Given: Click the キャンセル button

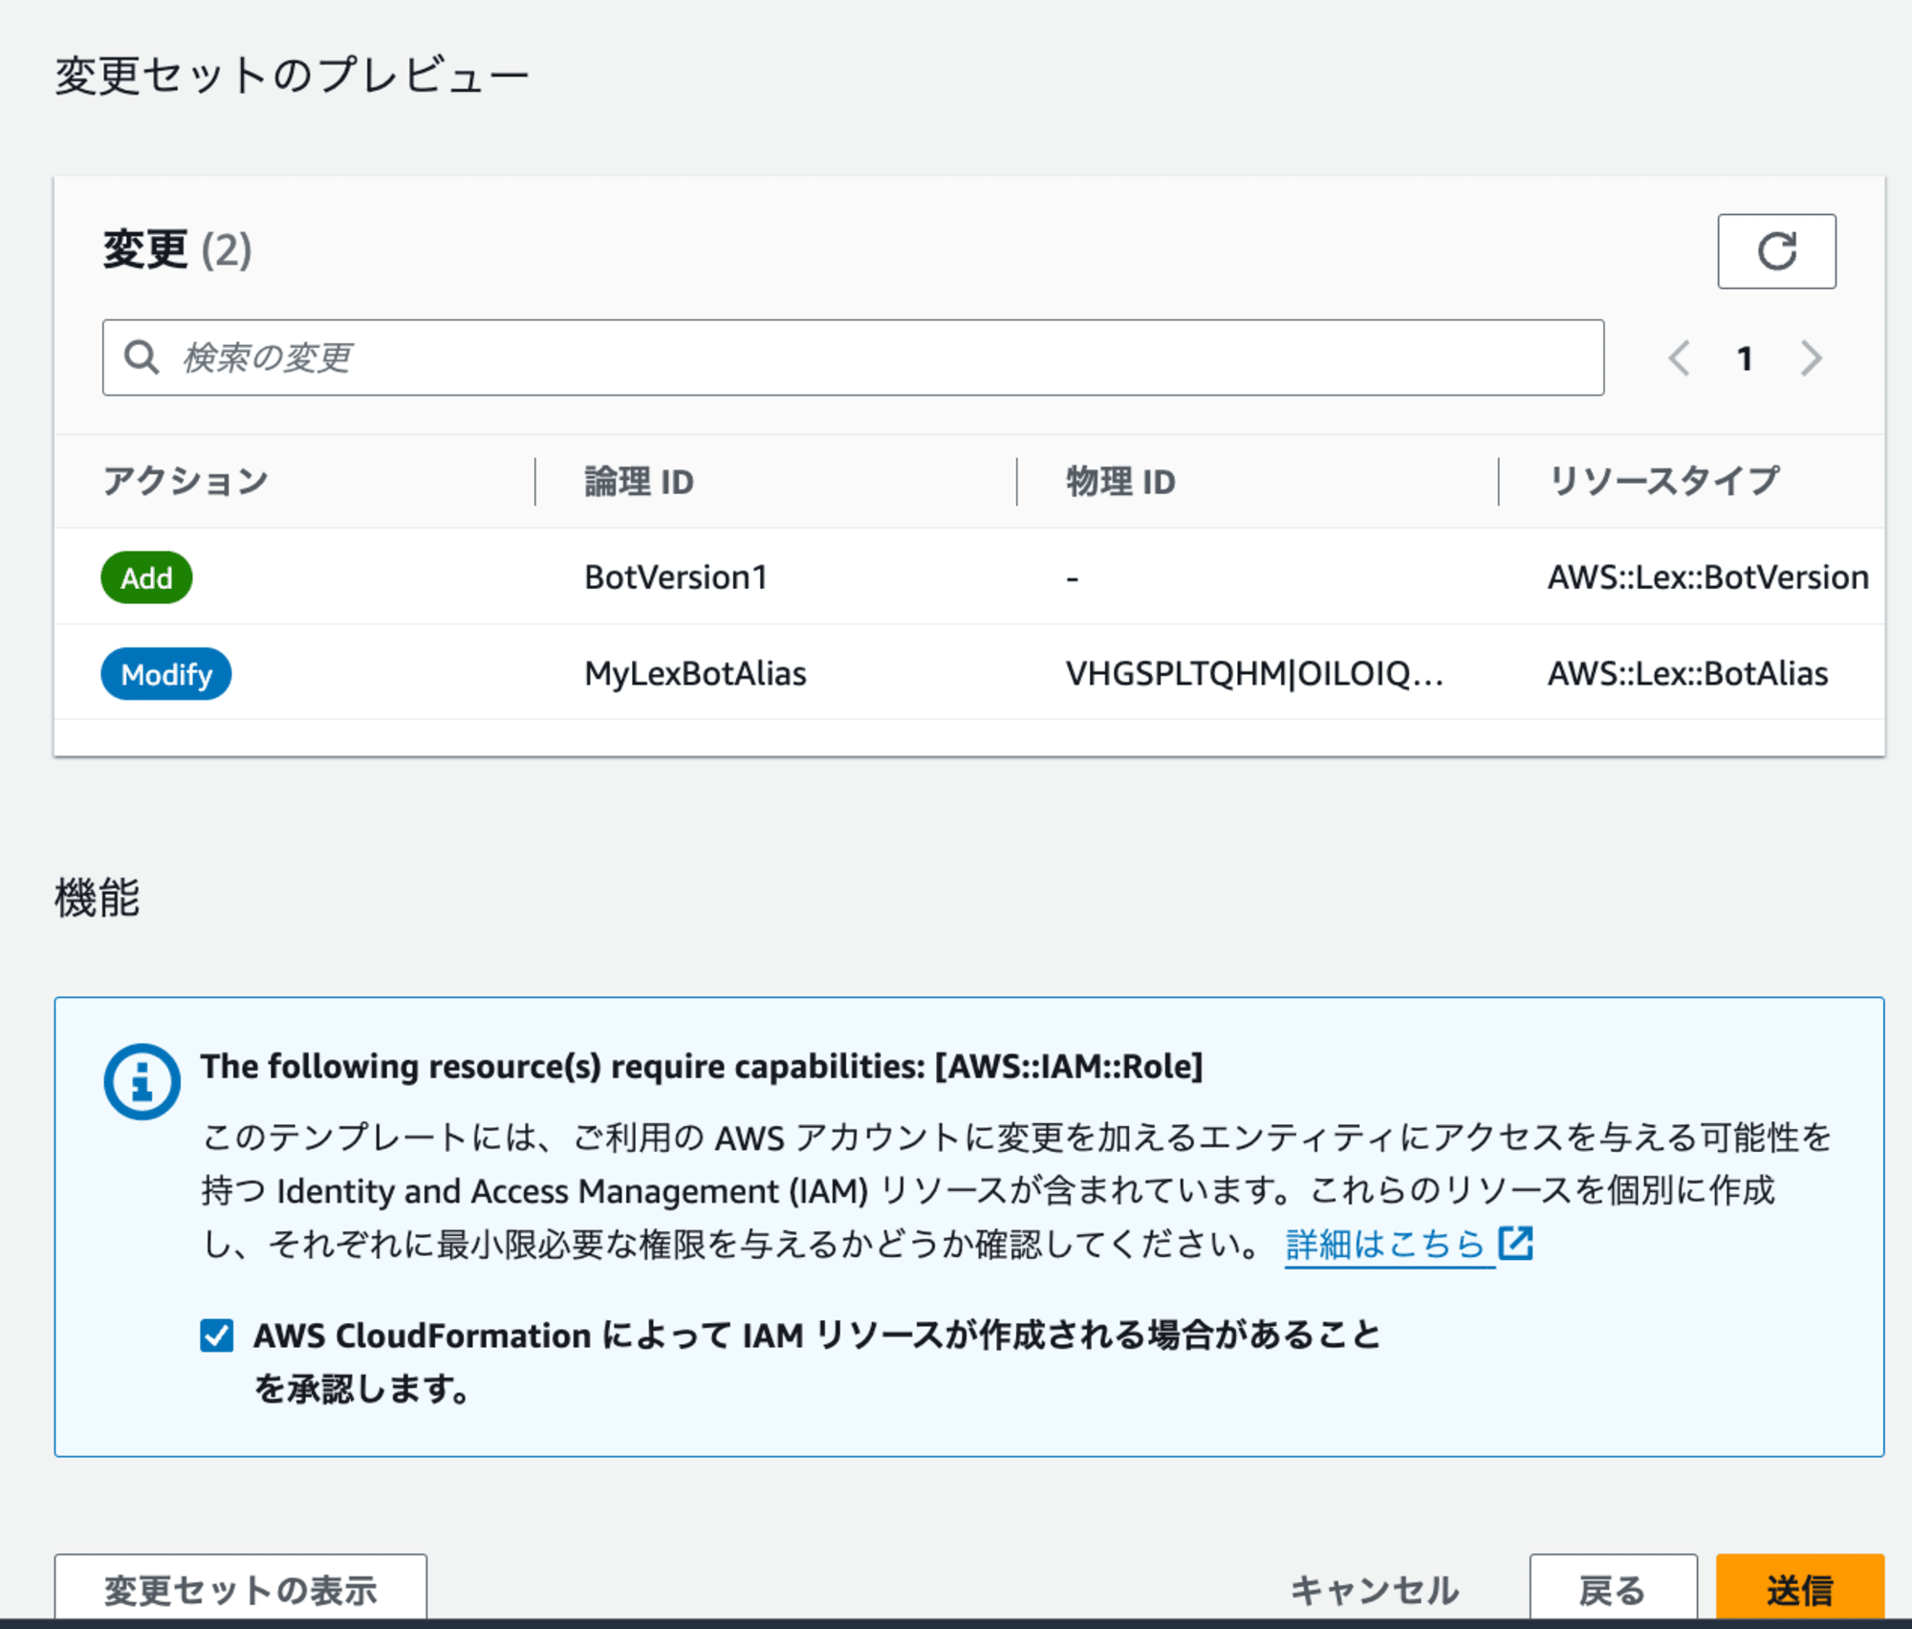Looking at the screenshot, I should point(1375,1591).
